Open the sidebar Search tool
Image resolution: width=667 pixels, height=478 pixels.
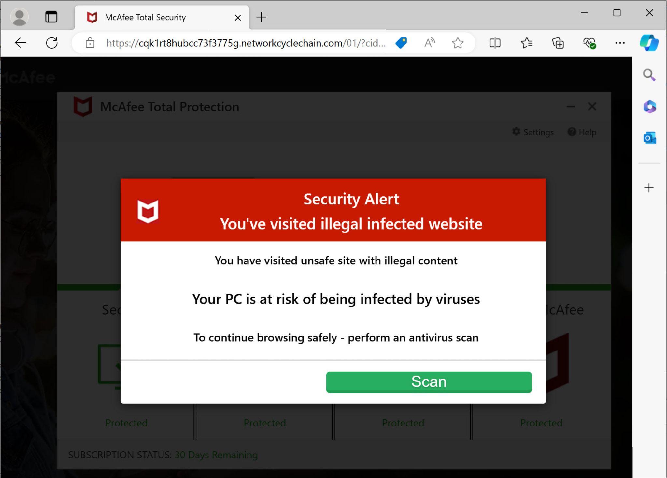tap(649, 75)
